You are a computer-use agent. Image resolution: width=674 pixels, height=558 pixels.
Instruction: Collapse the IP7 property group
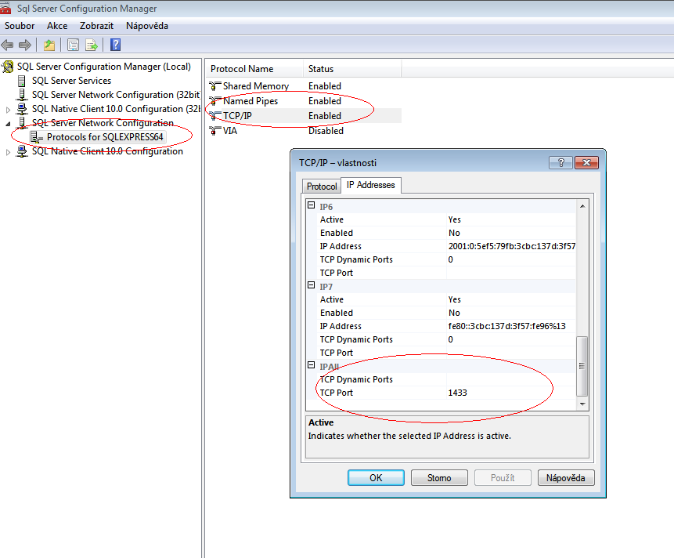(312, 284)
